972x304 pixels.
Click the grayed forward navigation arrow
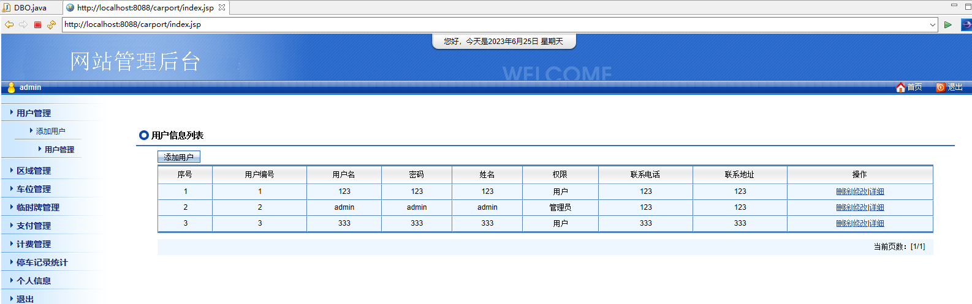tap(23, 24)
